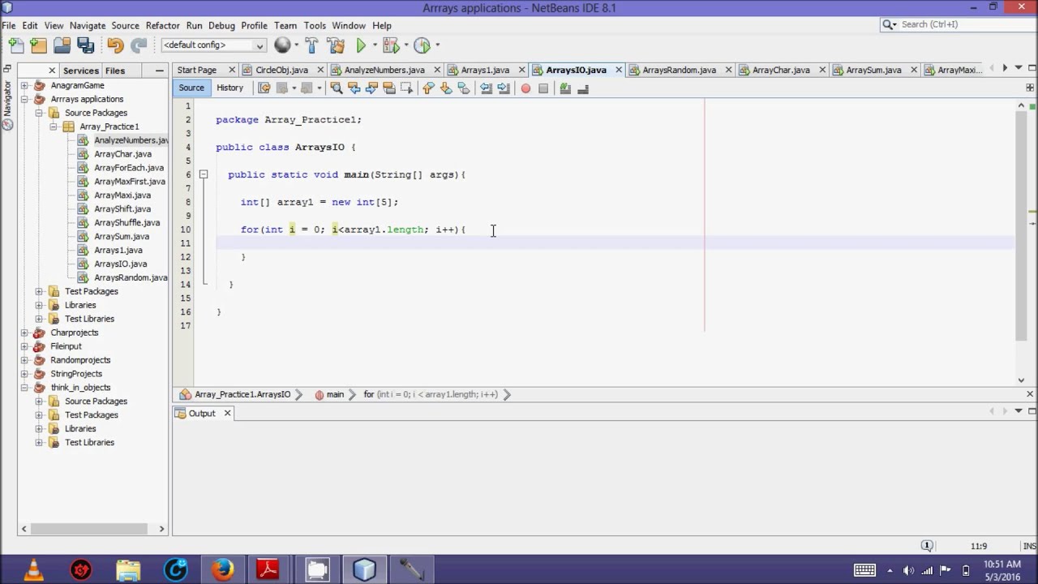Open the Tools menu

click(x=315, y=25)
